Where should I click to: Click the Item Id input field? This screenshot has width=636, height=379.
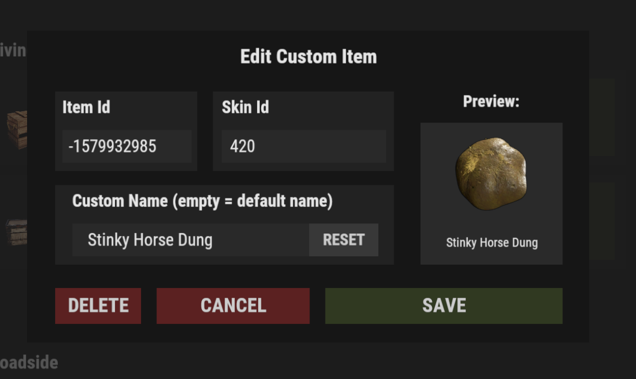127,146
